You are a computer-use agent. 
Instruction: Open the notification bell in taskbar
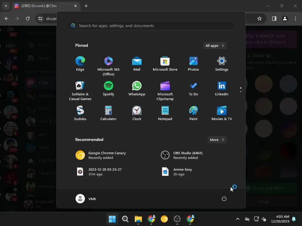coord(294,219)
